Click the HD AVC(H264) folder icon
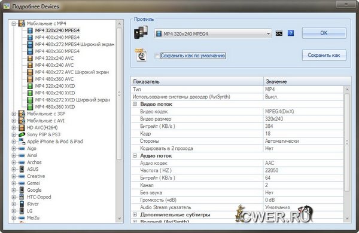Viewport: 359px width, 233px height. click(x=22, y=128)
